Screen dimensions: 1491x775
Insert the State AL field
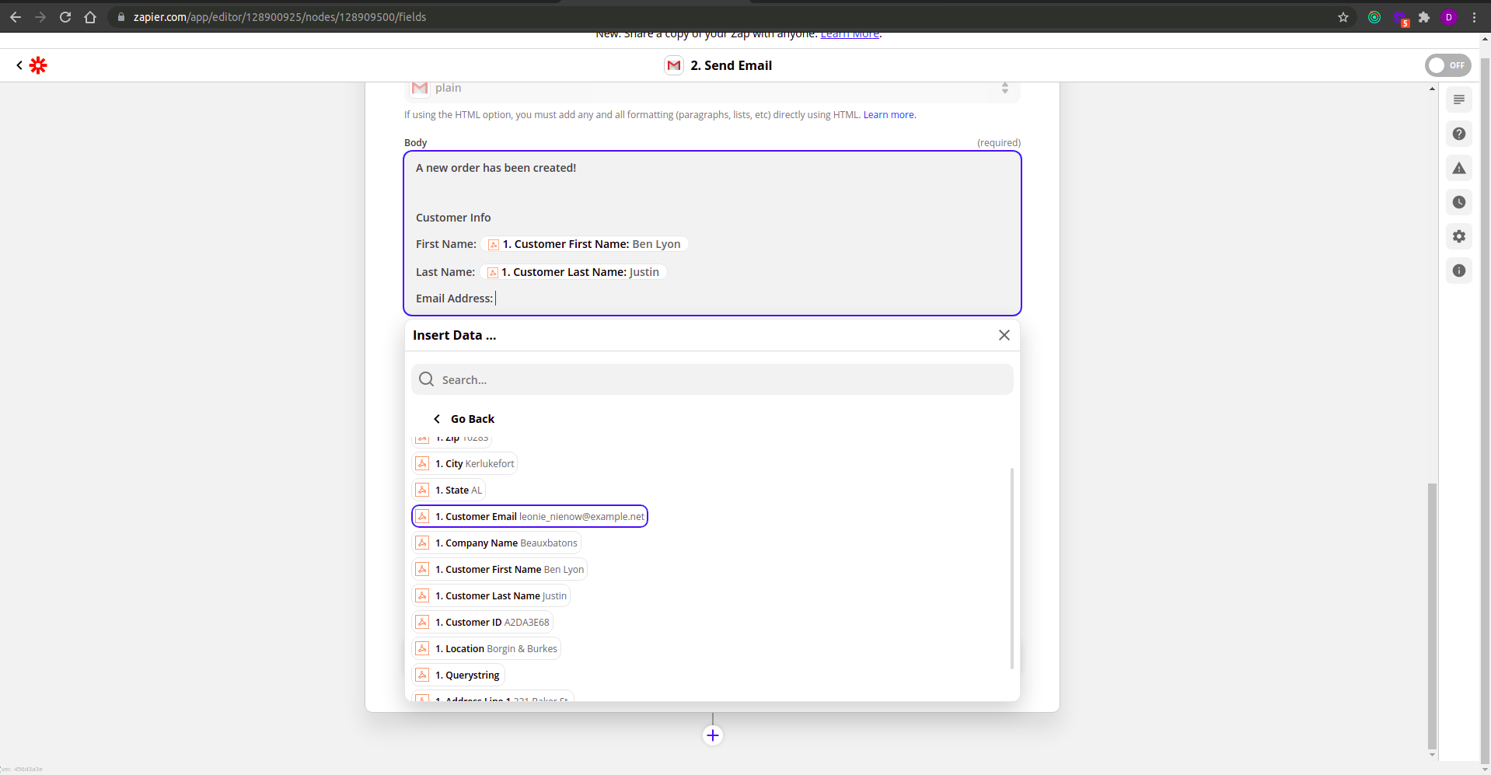(x=449, y=490)
